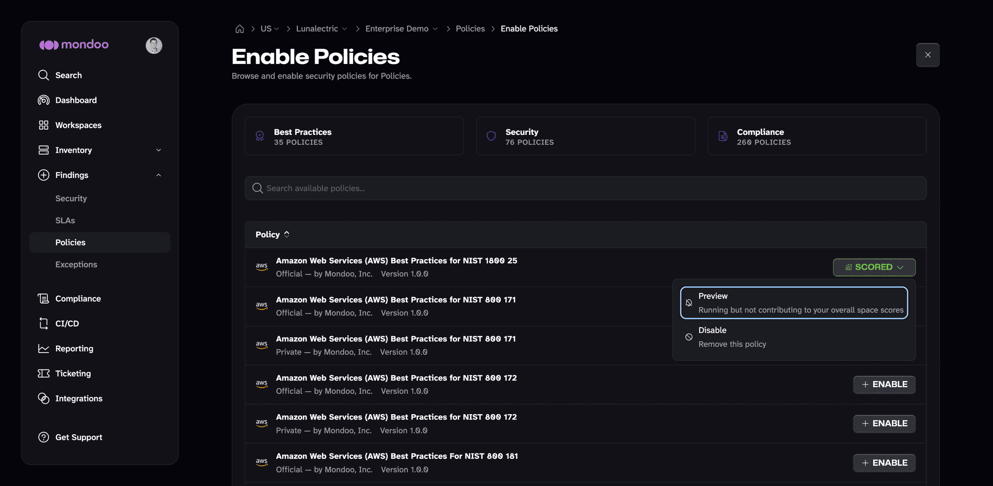Focus the Search available policies field
Viewport: 993px width, 486px height.
[x=585, y=188]
